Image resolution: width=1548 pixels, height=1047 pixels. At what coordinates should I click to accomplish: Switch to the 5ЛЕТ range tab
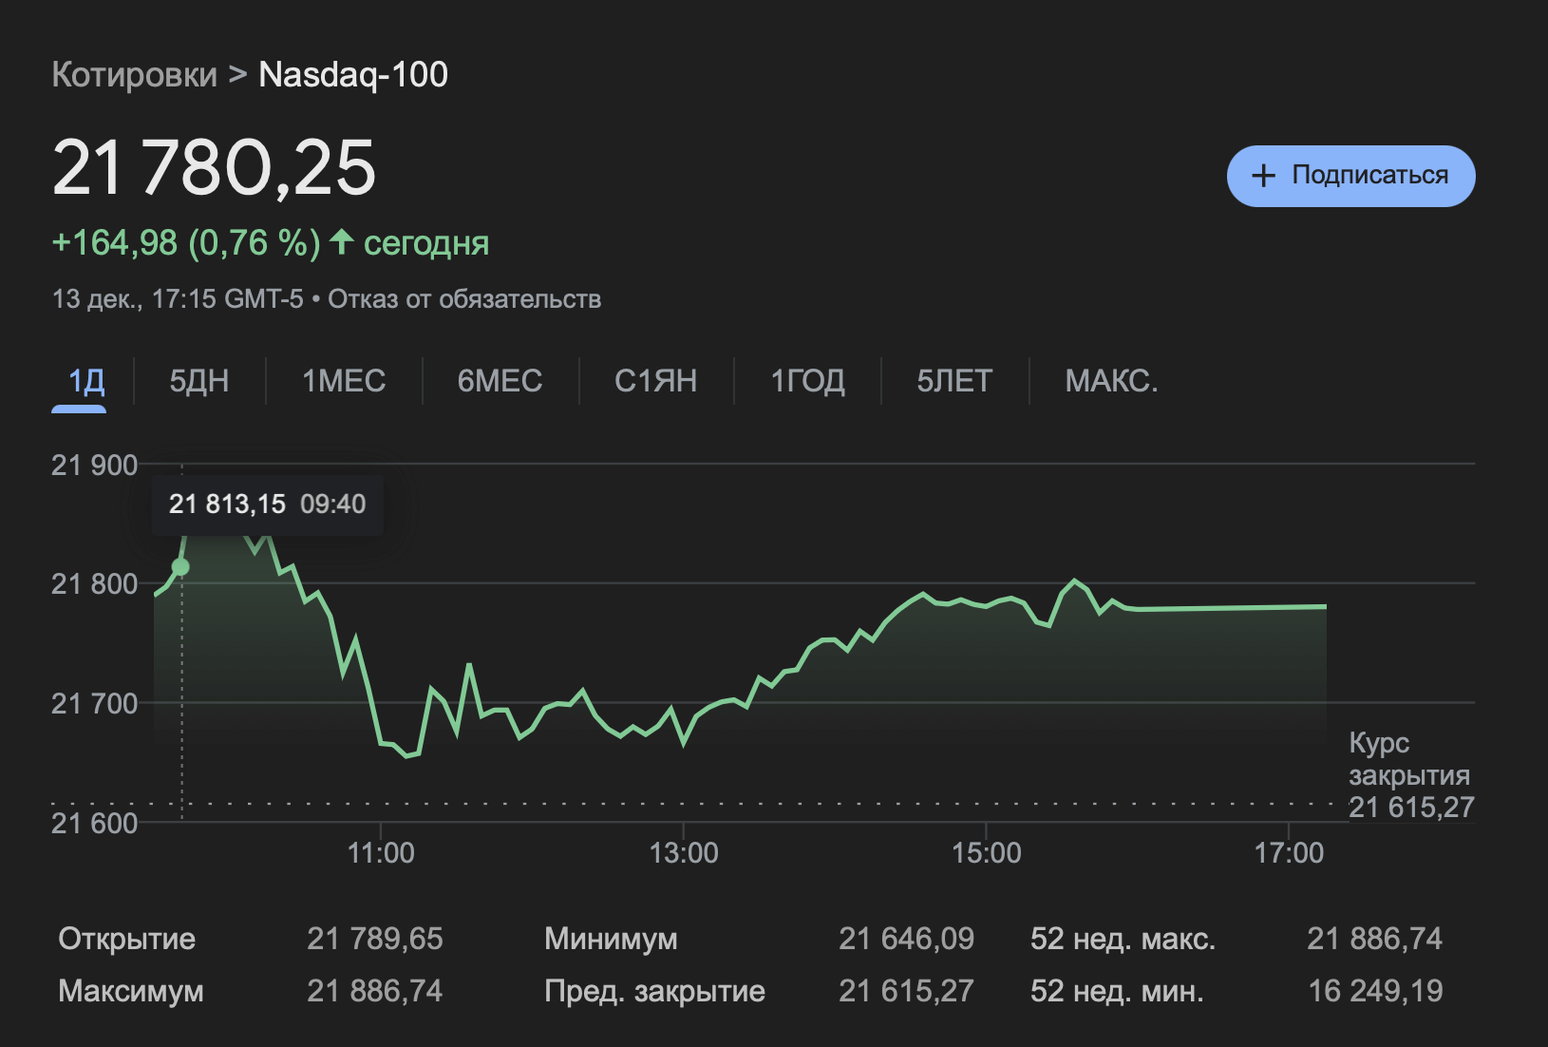pyautogui.click(x=954, y=381)
